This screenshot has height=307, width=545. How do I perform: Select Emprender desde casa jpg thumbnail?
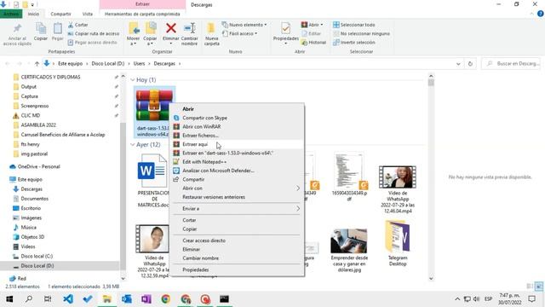(x=349, y=240)
